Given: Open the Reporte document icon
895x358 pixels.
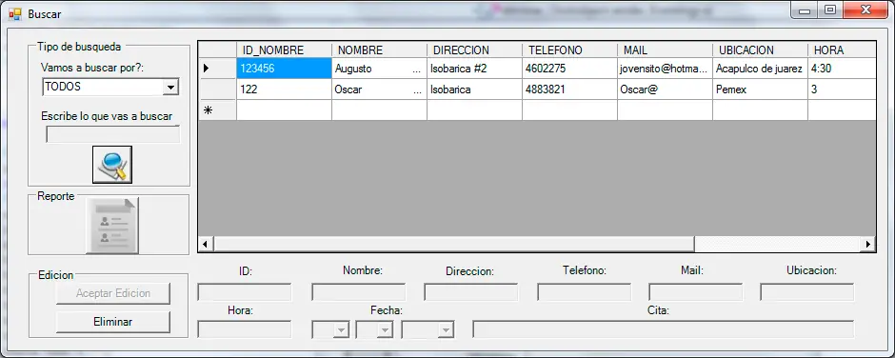Looking at the screenshot, I should 112,226.
